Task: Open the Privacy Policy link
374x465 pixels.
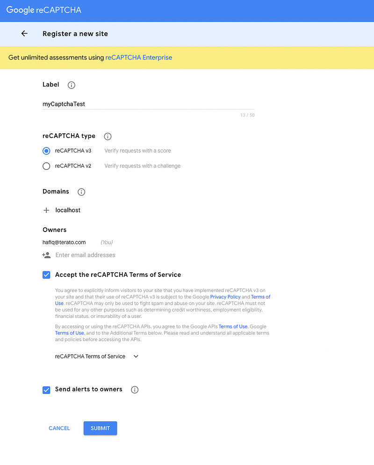Action: click(225, 297)
